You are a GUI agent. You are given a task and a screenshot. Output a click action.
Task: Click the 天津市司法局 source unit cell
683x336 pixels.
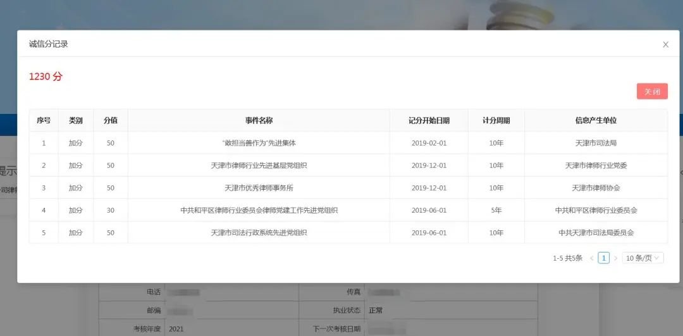(x=596, y=143)
